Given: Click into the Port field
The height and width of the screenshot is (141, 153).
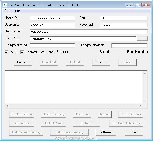Looking at the screenshot, I should [124, 18].
